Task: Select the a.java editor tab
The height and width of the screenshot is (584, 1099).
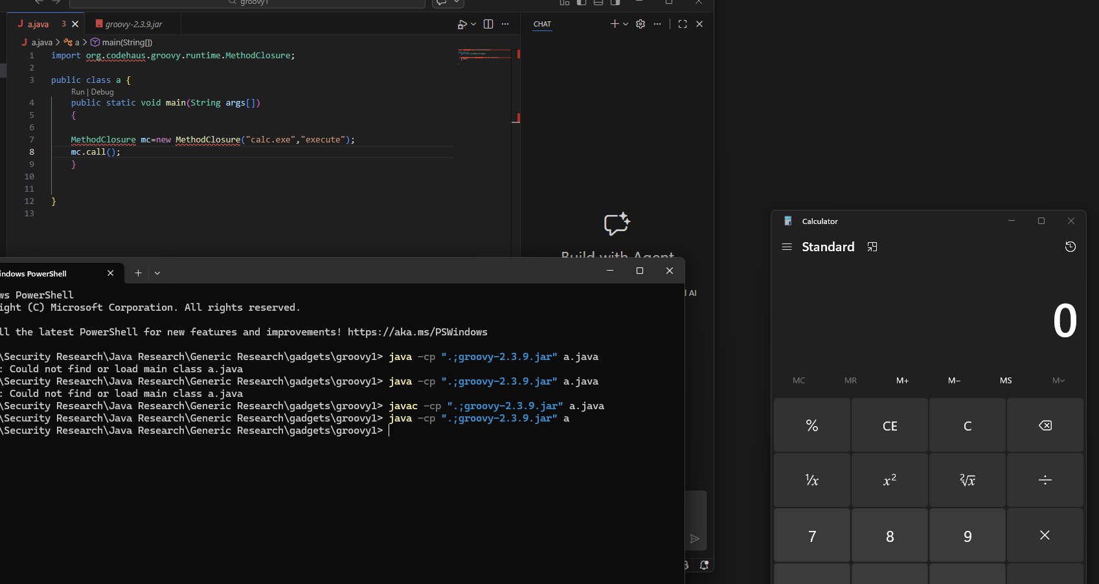Action: click(x=38, y=24)
